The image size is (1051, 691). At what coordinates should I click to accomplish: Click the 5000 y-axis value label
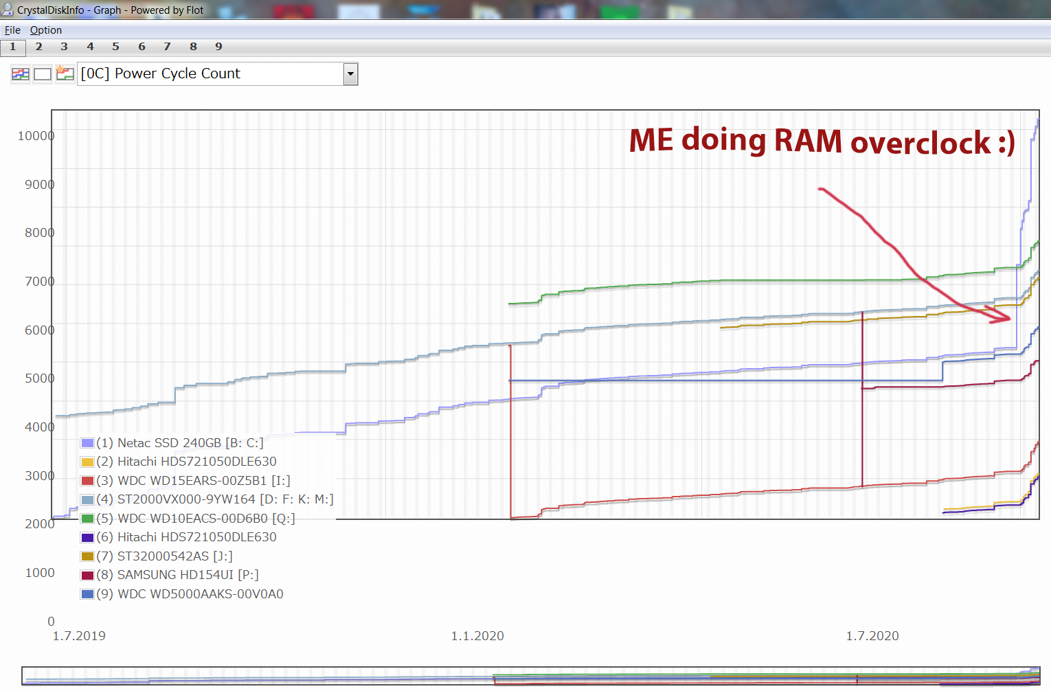(40, 378)
